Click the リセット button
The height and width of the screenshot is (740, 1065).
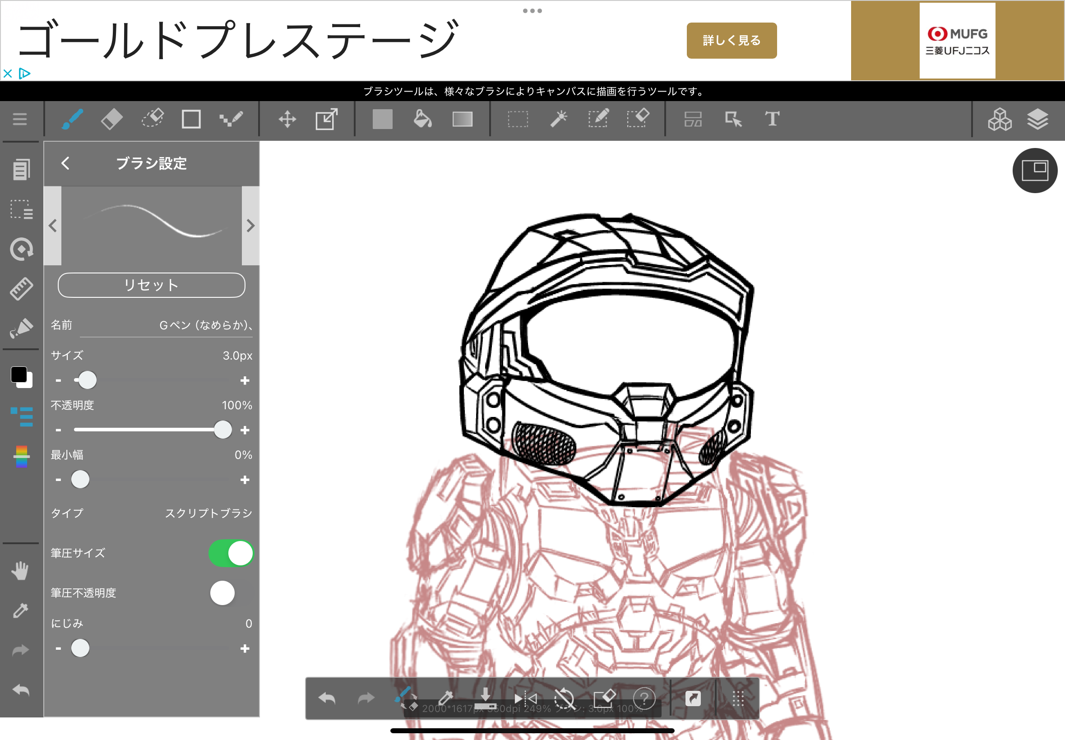pos(152,285)
